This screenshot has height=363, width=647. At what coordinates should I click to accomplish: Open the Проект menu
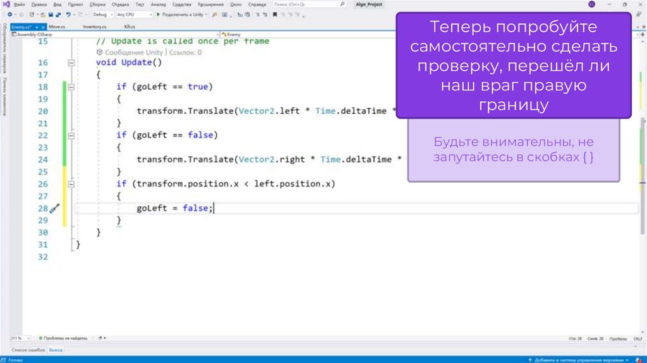(x=76, y=4)
